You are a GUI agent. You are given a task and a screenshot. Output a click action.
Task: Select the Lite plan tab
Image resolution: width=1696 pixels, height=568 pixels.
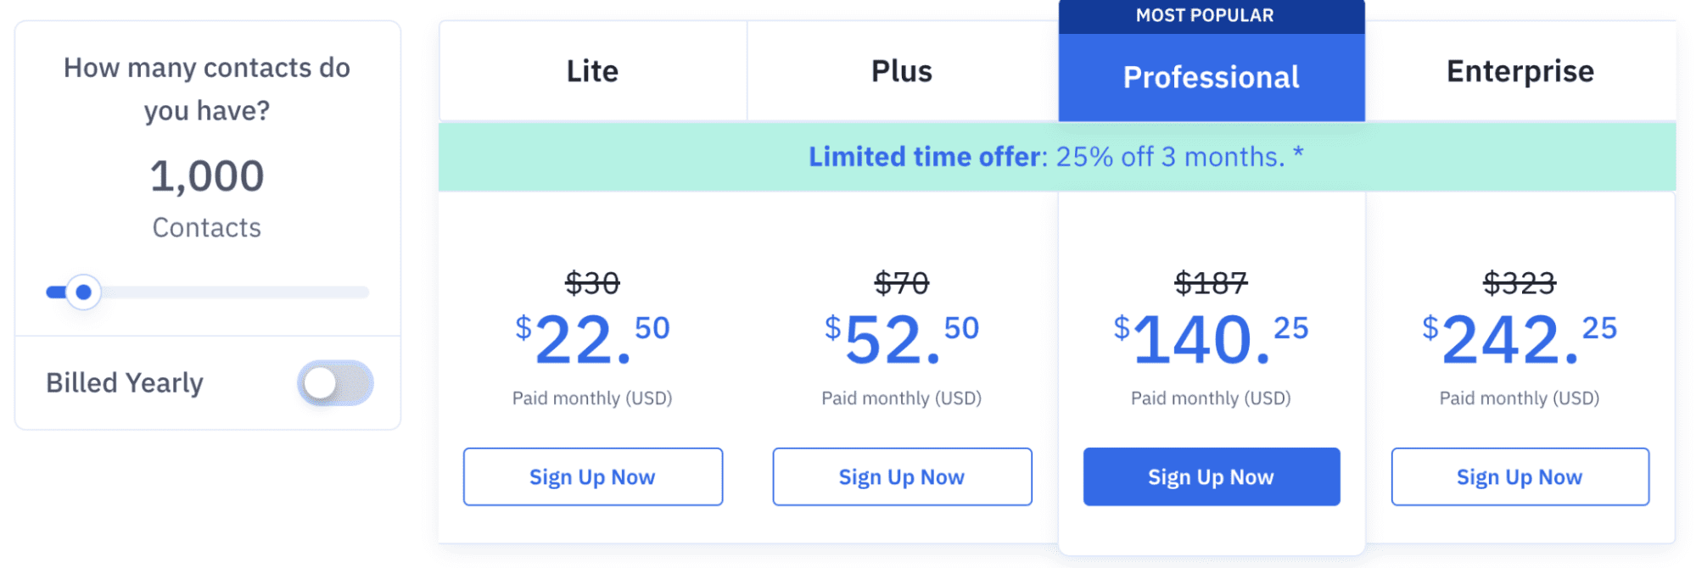(592, 71)
